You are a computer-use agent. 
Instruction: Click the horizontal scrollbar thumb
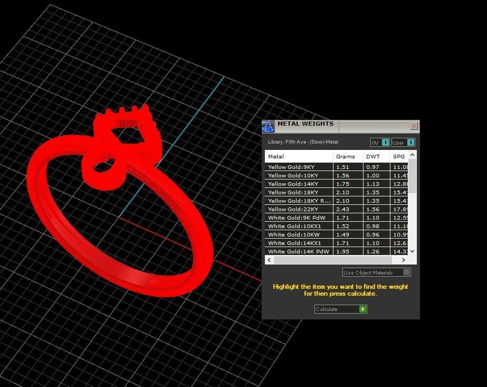(332, 260)
